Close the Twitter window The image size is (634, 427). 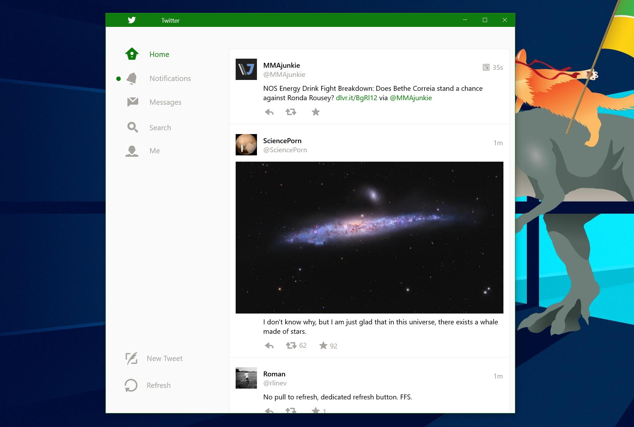point(505,20)
